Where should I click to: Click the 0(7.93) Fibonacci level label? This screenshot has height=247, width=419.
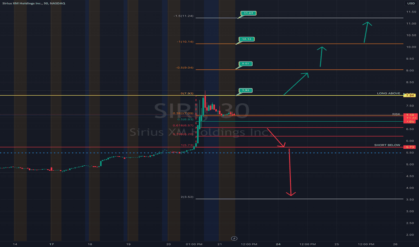pos(187,93)
